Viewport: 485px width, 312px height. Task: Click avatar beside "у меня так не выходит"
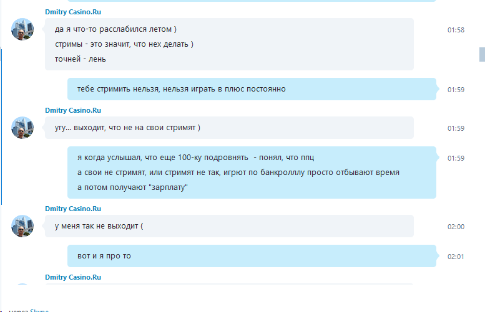pos(22,226)
